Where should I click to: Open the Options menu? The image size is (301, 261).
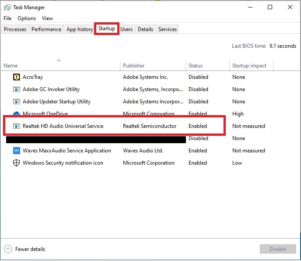click(27, 18)
